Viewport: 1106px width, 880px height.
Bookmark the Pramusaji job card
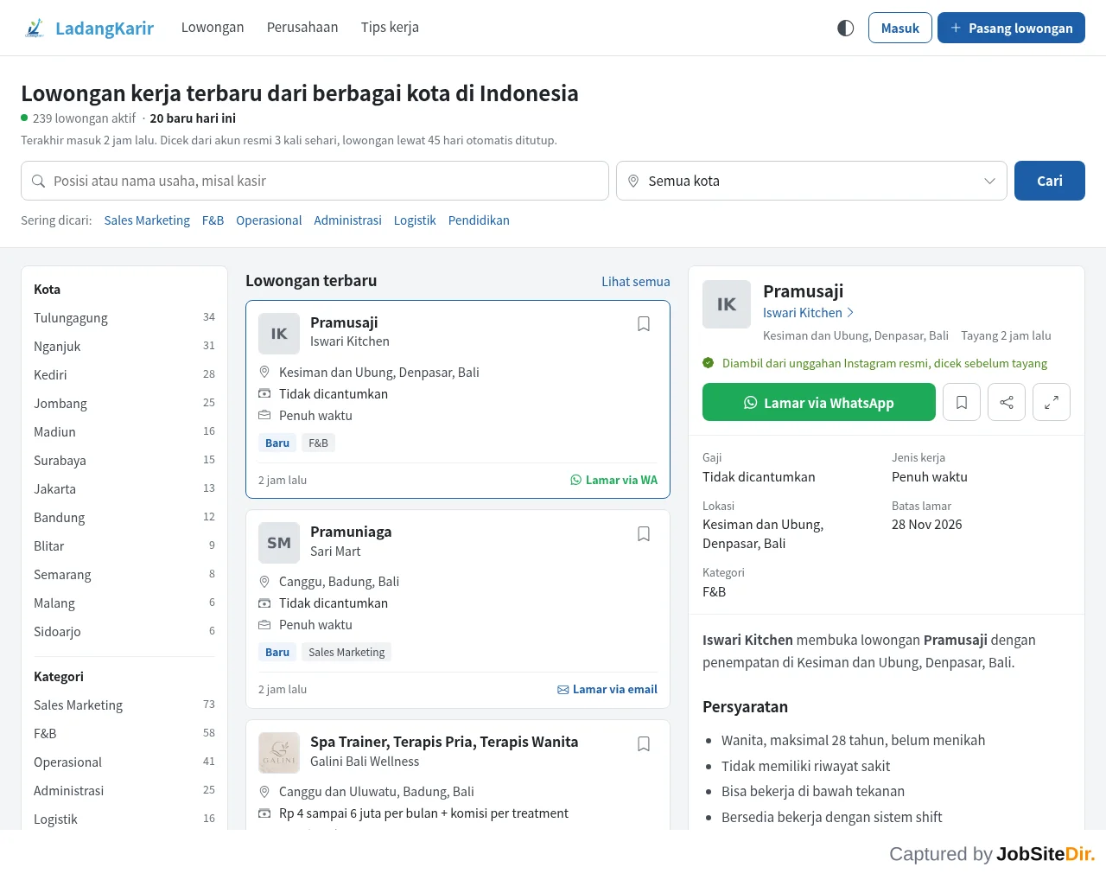644,324
